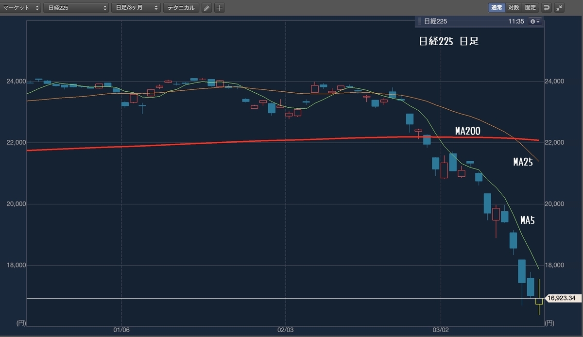Open the info dropdown beside 11:35

pyautogui.click(x=535, y=21)
